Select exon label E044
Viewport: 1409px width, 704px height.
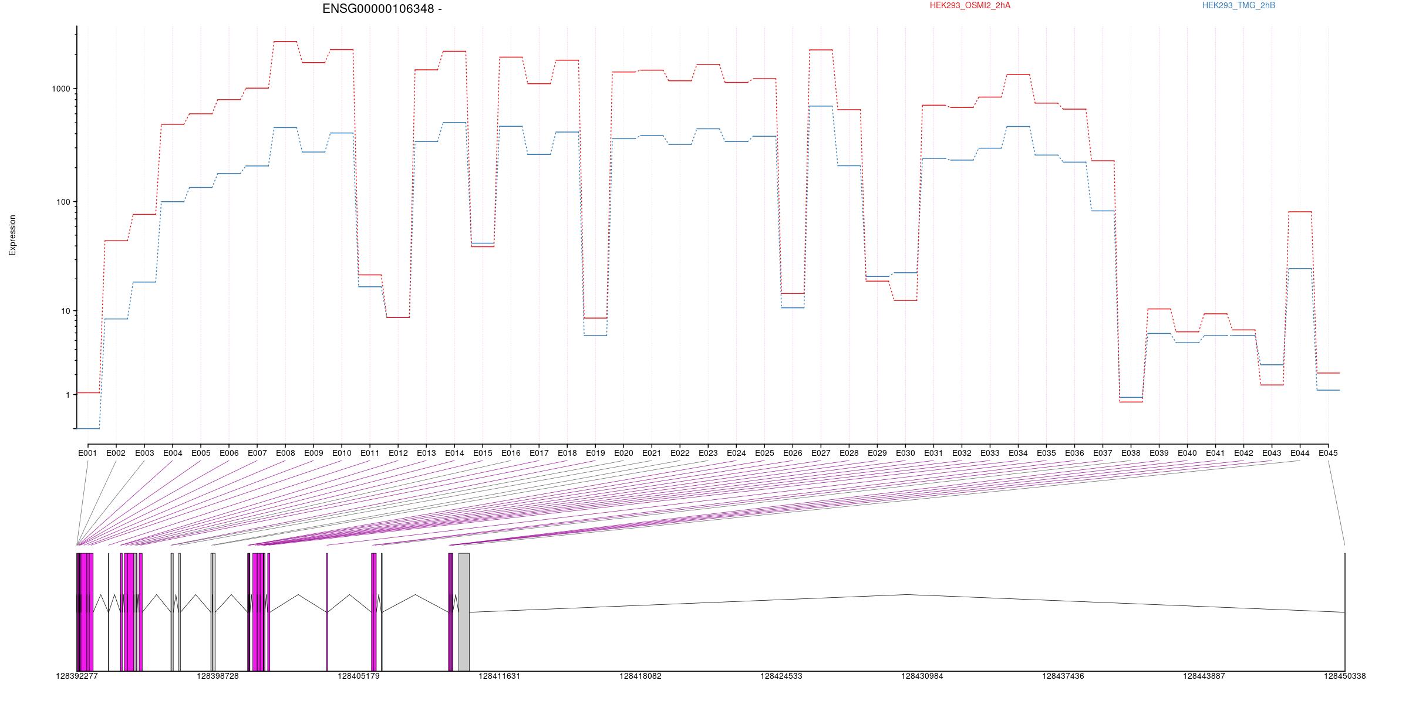pos(1299,453)
